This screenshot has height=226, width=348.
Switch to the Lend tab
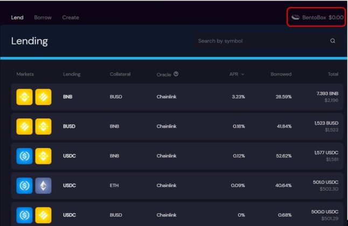17,18
